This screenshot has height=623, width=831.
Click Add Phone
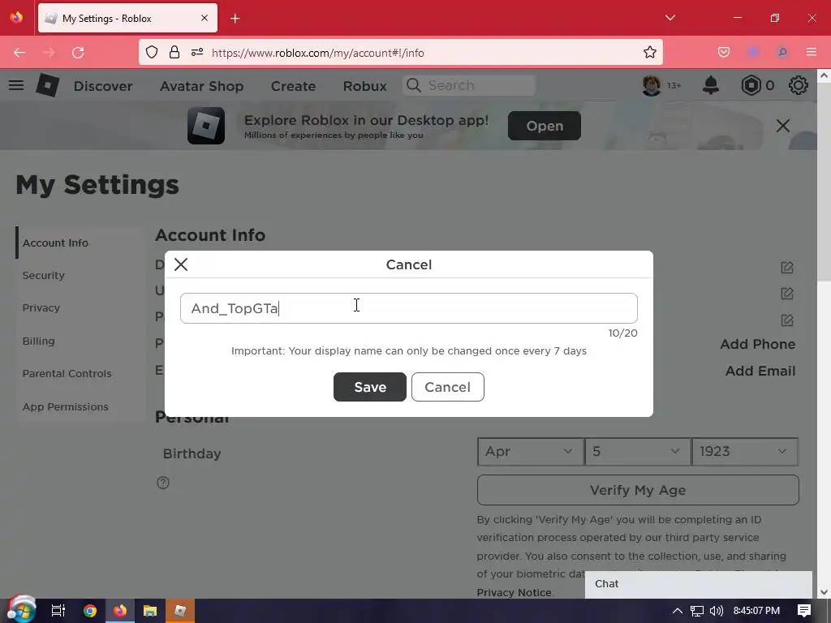click(x=757, y=344)
